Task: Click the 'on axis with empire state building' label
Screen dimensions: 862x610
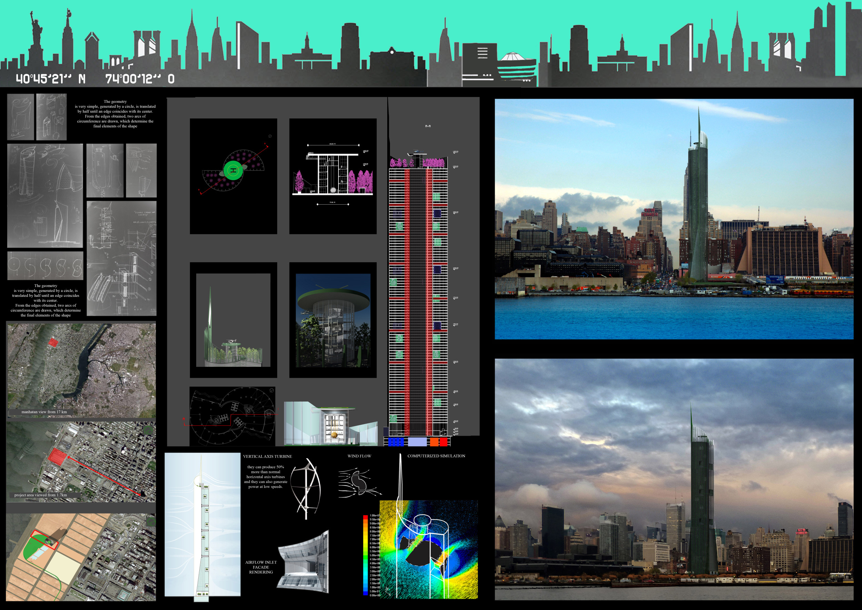Action: tap(104, 474)
